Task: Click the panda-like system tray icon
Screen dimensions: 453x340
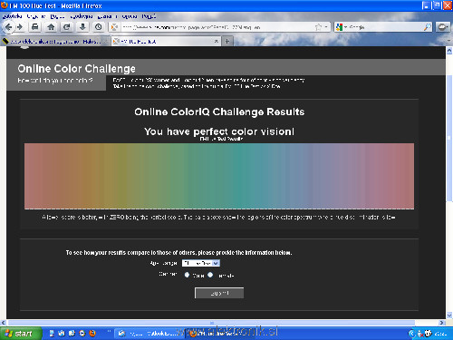Action: (429, 334)
